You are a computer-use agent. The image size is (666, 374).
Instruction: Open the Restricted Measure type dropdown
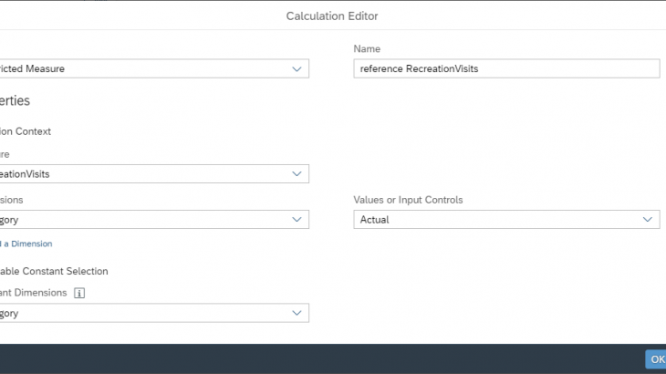click(146, 68)
